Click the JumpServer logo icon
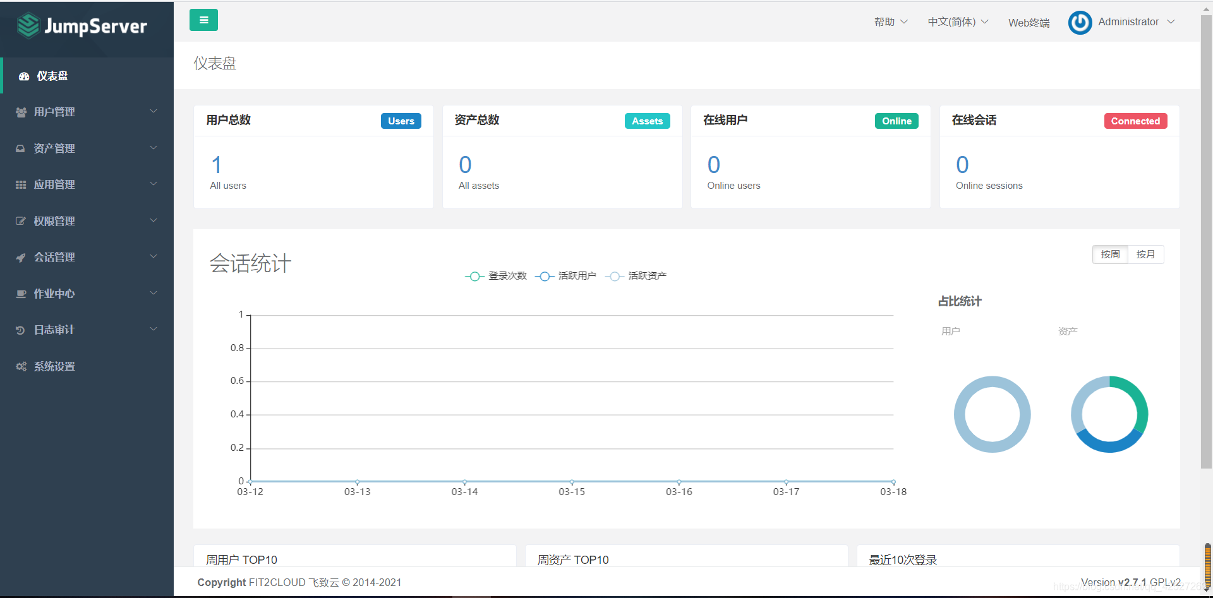The image size is (1213, 598). tap(28, 26)
